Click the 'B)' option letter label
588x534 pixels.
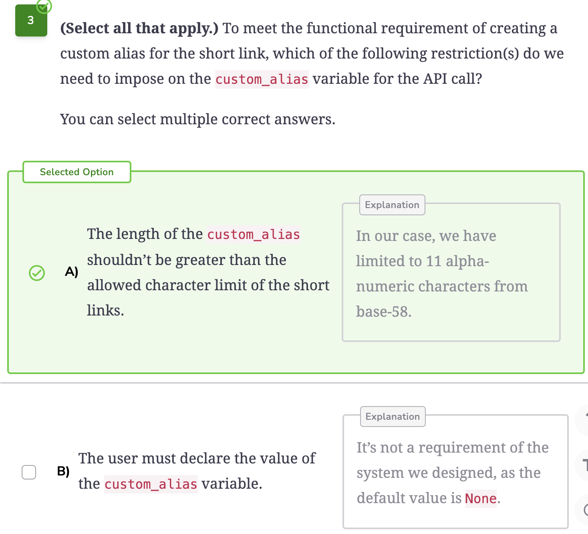coord(63,471)
